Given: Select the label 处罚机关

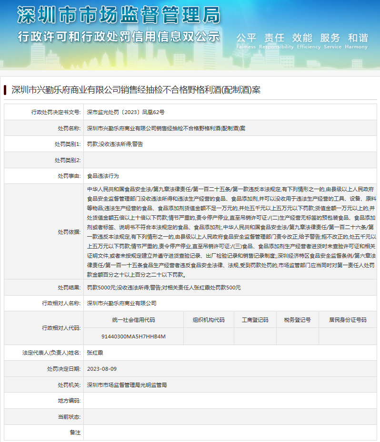Looking at the screenshot, I should [69, 385].
